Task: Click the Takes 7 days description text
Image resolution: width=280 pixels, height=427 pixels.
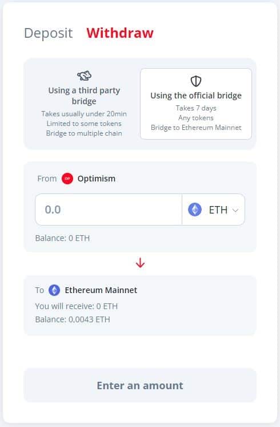Action: (196, 108)
